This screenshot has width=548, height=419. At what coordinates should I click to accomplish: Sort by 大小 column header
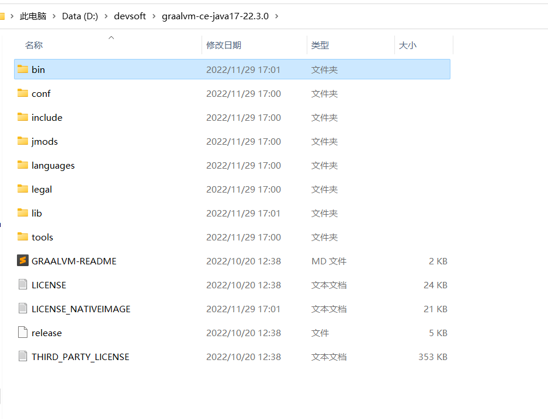tap(408, 45)
